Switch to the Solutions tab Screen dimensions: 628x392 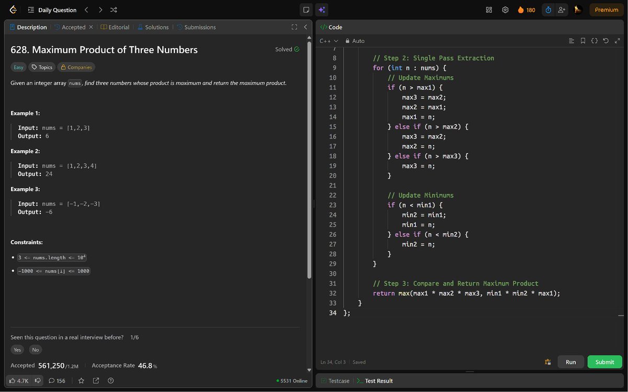[x=153, y=27]
